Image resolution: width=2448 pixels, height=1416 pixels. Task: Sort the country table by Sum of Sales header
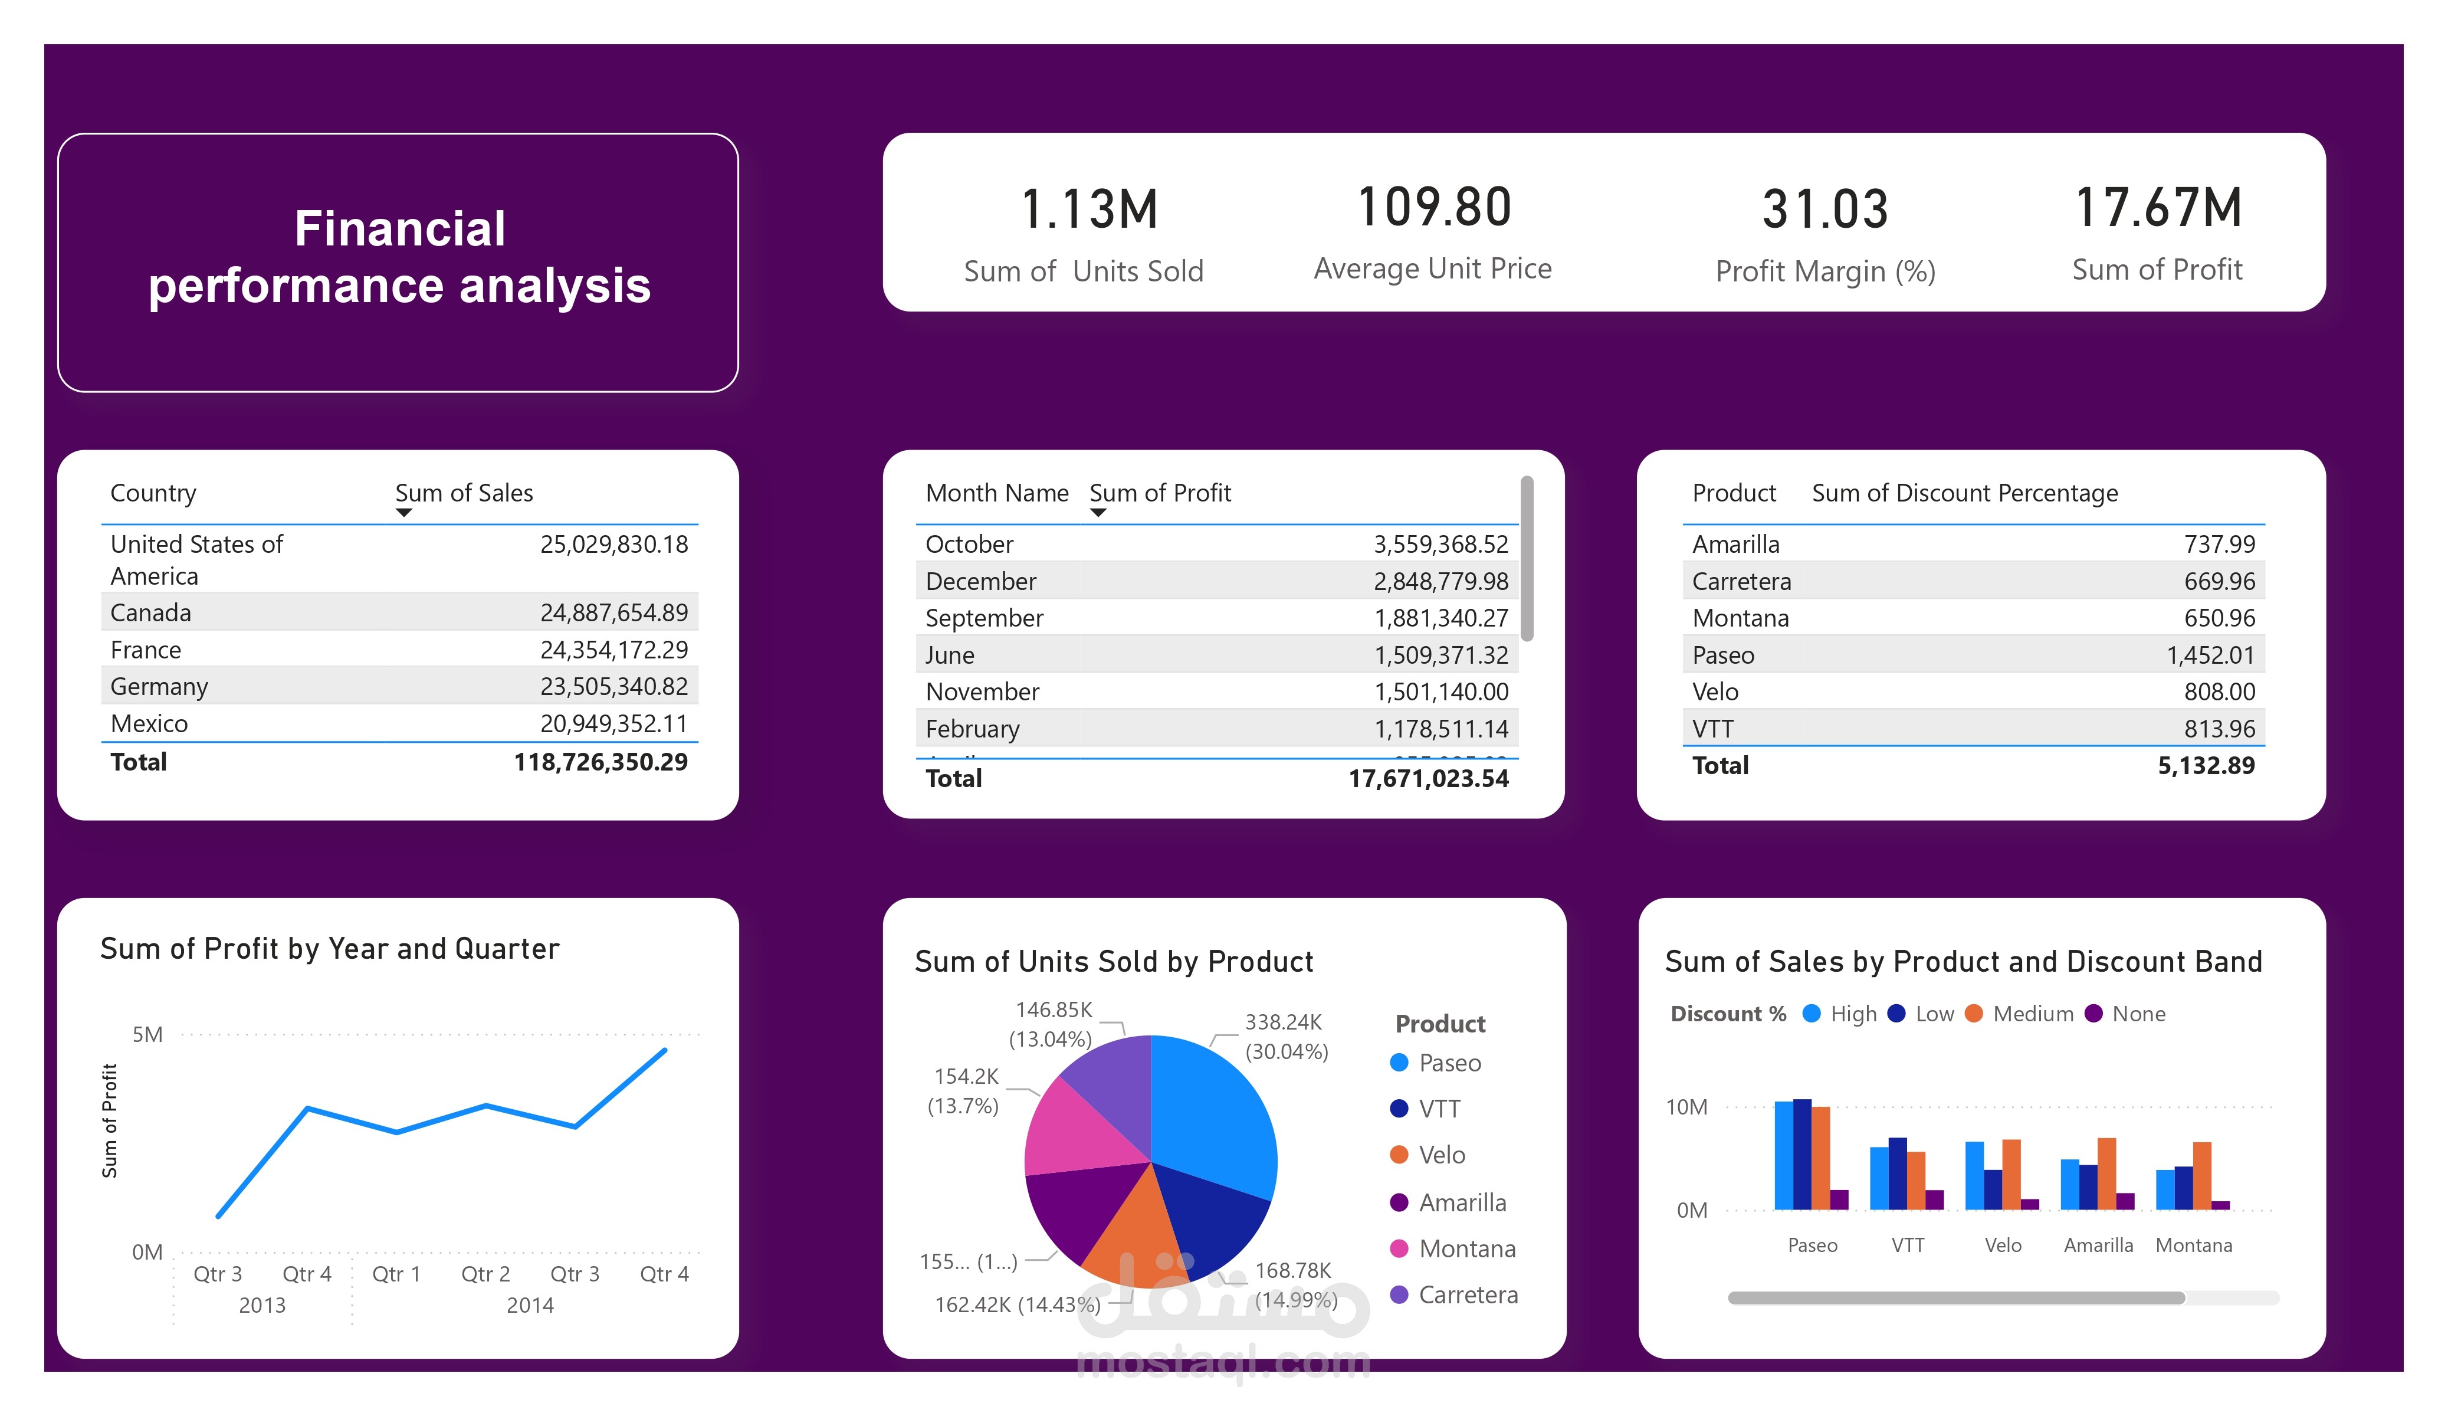pyautogui.click(x=464, y=493)
